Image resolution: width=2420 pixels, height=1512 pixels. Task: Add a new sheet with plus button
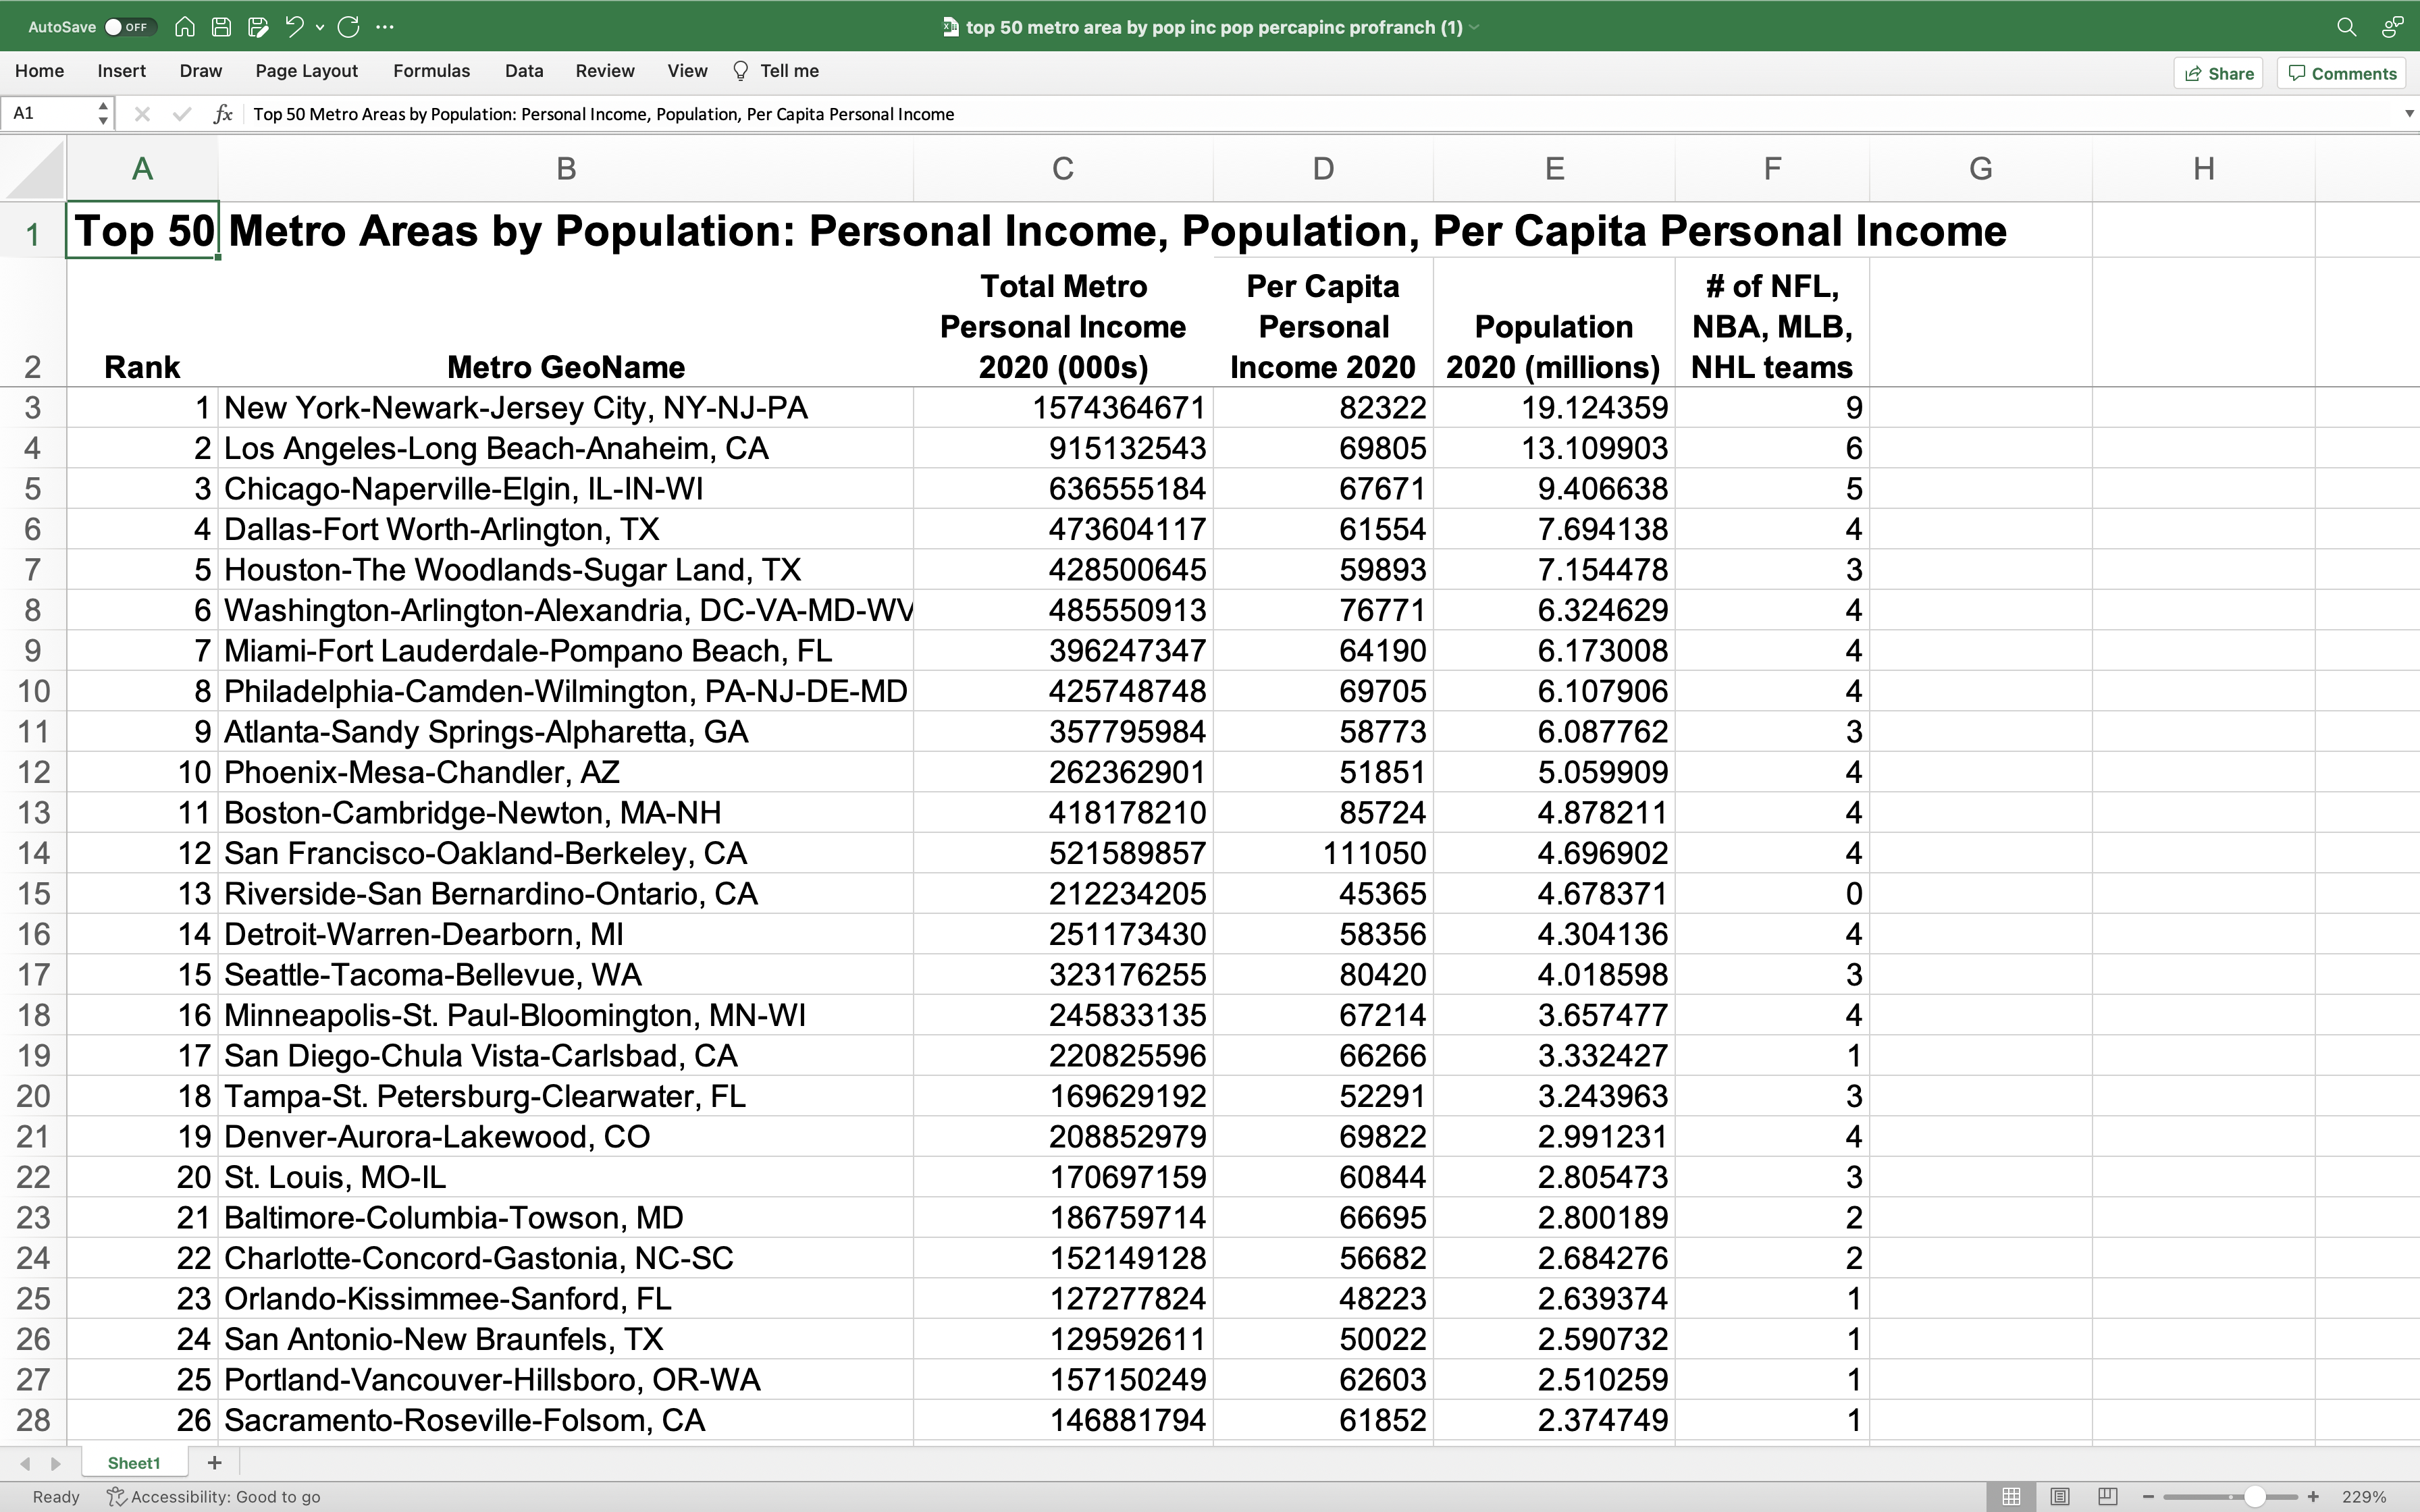pos(214,1463)
